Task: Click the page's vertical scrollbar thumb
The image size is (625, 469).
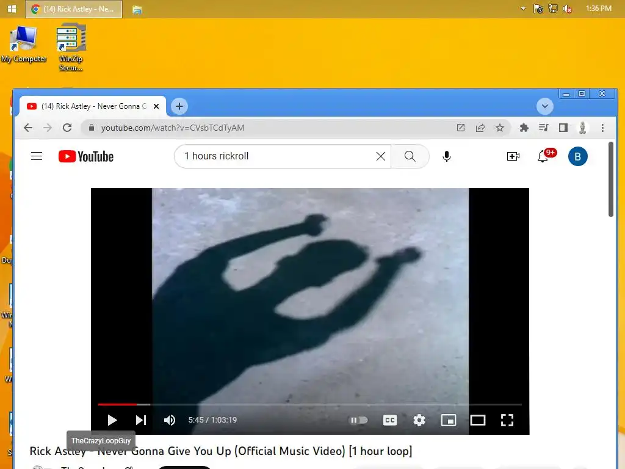Action: (610, 180)
